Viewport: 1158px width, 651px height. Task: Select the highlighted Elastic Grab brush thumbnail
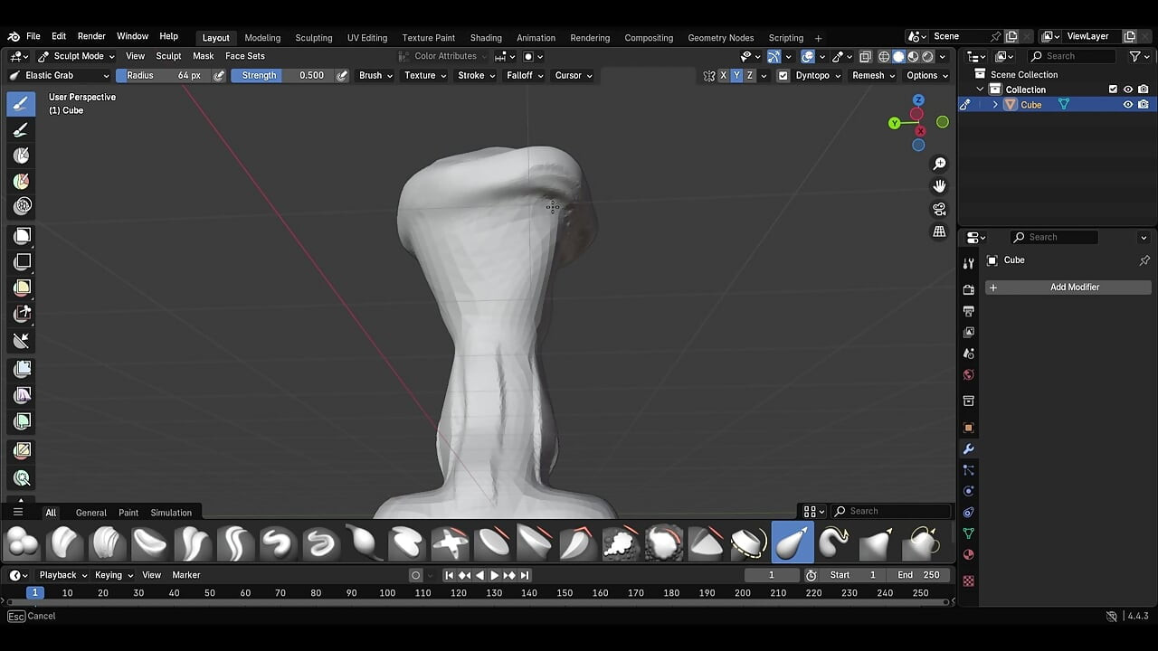[x=793, y=543]
